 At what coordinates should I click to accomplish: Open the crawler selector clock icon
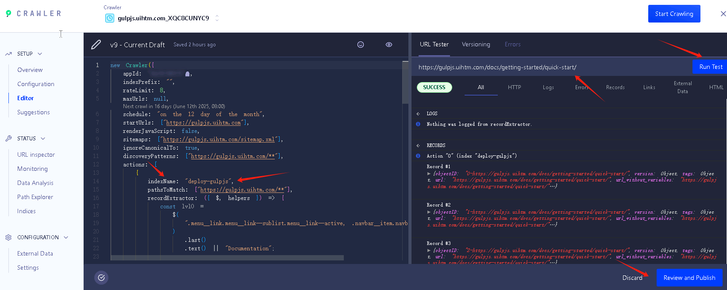109,18
